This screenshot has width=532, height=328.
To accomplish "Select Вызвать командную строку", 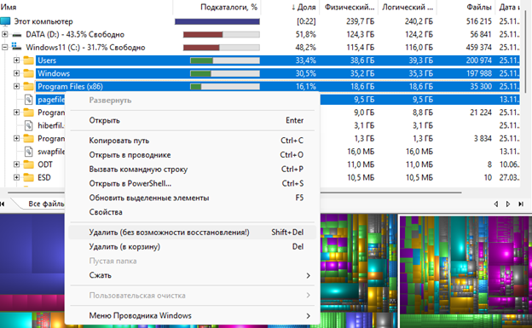I will pos(192,170).
